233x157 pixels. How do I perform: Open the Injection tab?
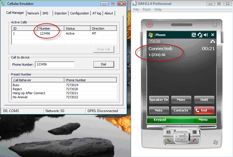coord(61,13)
